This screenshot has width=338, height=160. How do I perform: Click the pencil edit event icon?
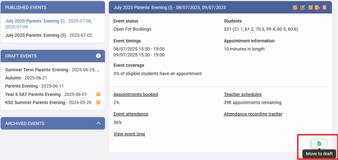click(302, 7)
